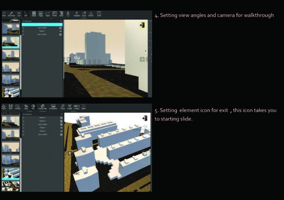Open the Screenshot tool
Screen dimensions: 284x200
(53, 107)
